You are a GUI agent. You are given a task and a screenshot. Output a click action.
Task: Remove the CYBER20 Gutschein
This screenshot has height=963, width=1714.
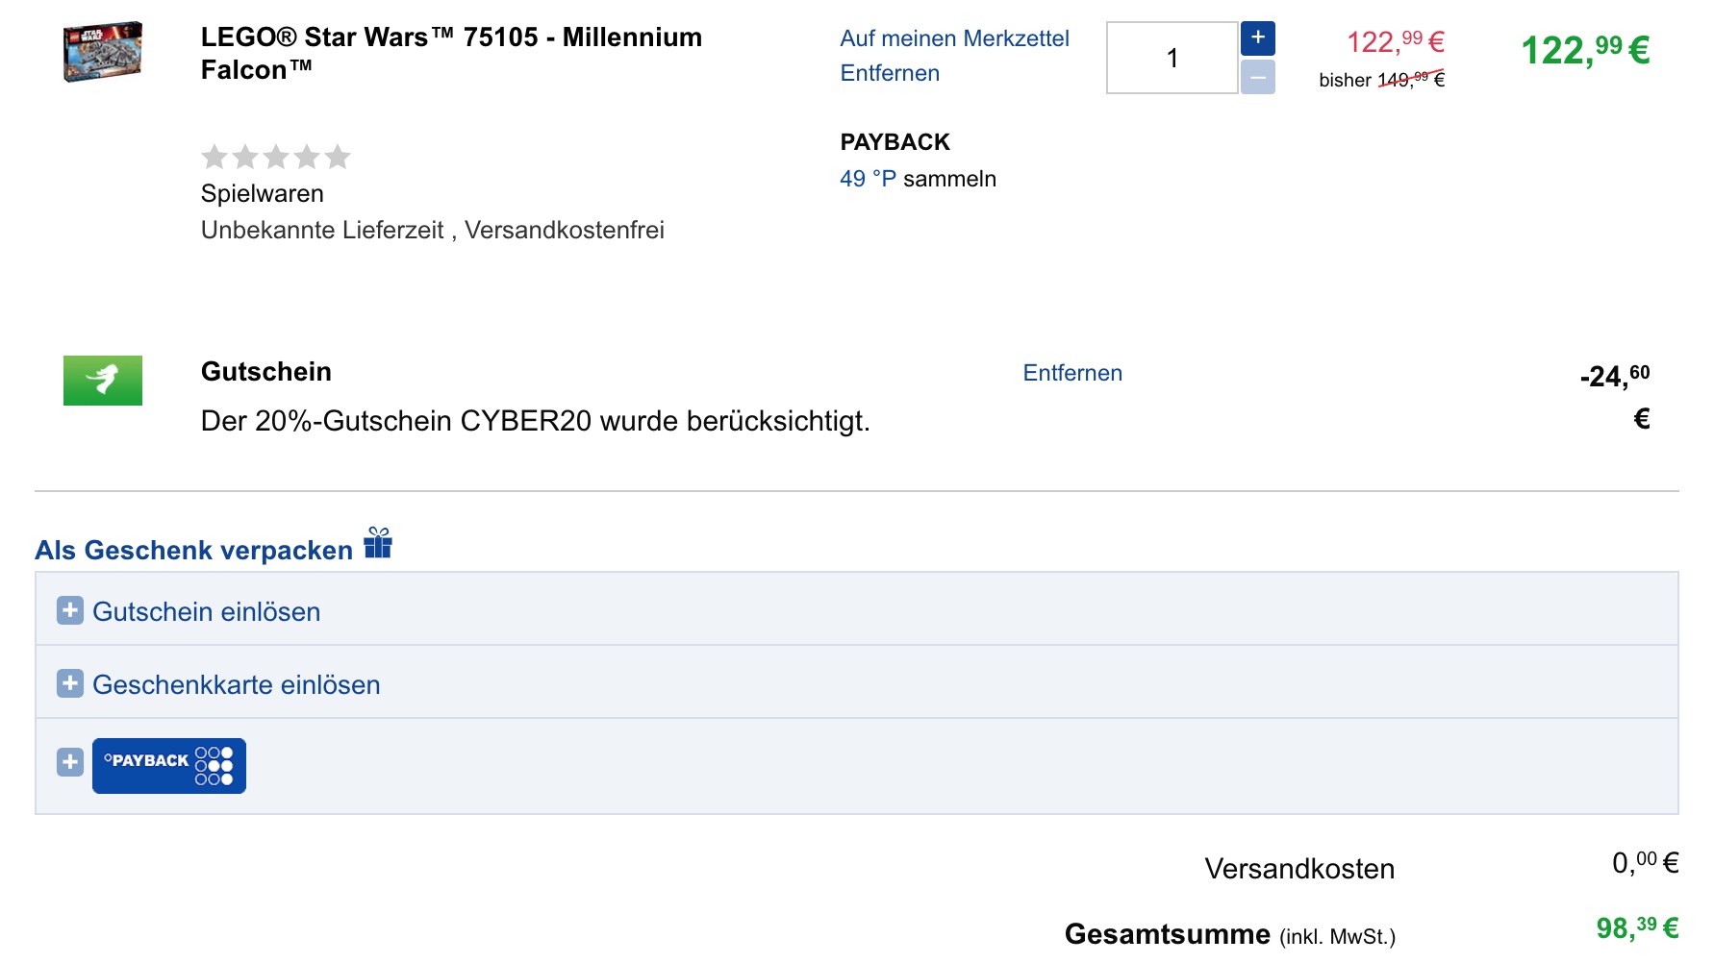[x=1072, y=373]
